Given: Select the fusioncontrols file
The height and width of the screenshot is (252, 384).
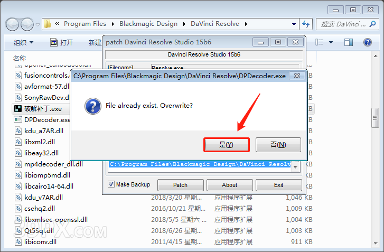Looking at the screenshot, I should point(46,75).
